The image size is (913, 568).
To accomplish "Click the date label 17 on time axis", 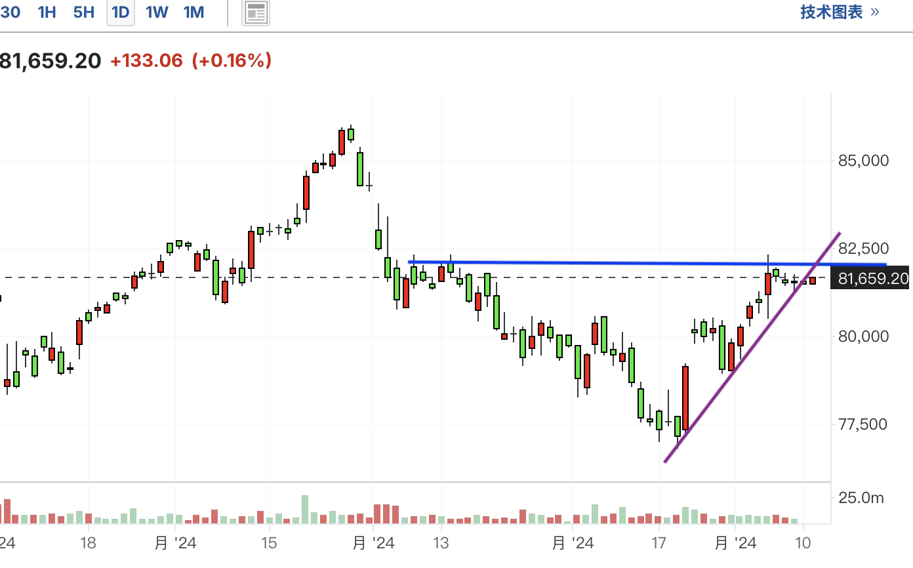I will (659, 543).
